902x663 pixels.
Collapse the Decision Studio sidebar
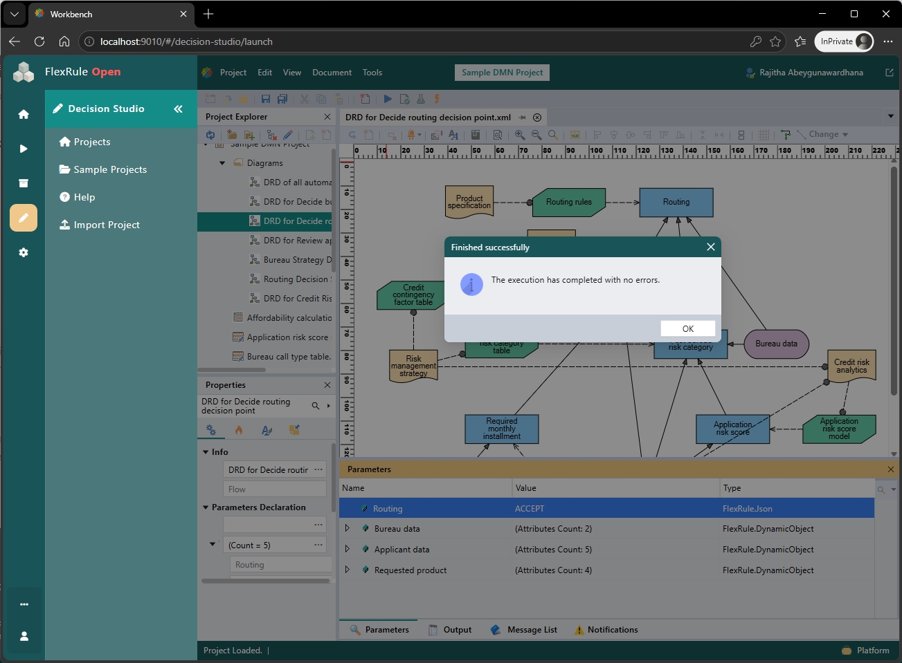click(x=178, y=109)
